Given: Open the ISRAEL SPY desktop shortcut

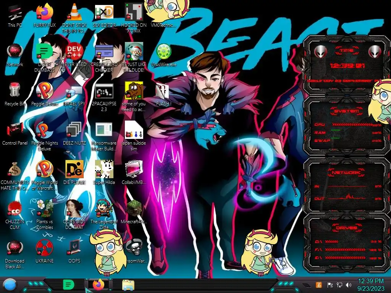Looking at the screenshot, I should click(74, 95).
